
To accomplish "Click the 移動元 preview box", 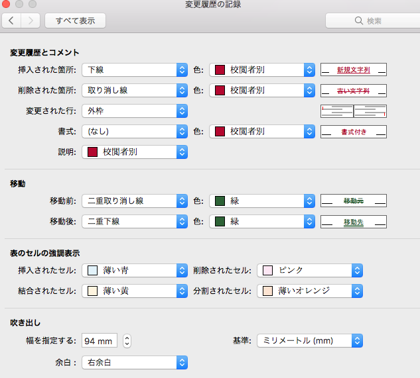I will pyautogui.click(x=354, y=201).
